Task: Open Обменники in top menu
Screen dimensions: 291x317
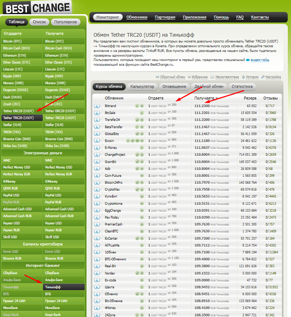Action: 137,17
